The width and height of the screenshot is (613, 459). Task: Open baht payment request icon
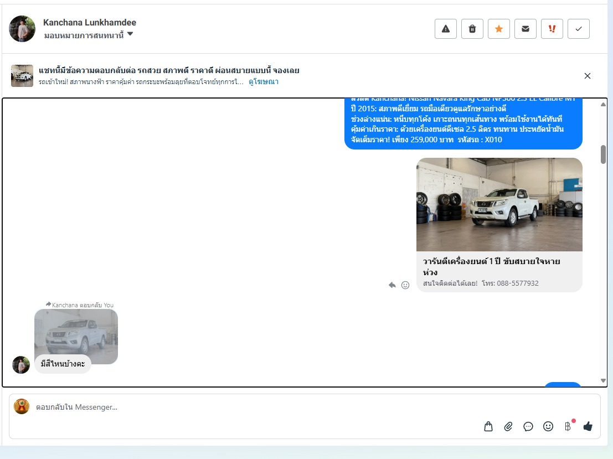(x=568, y=426)
